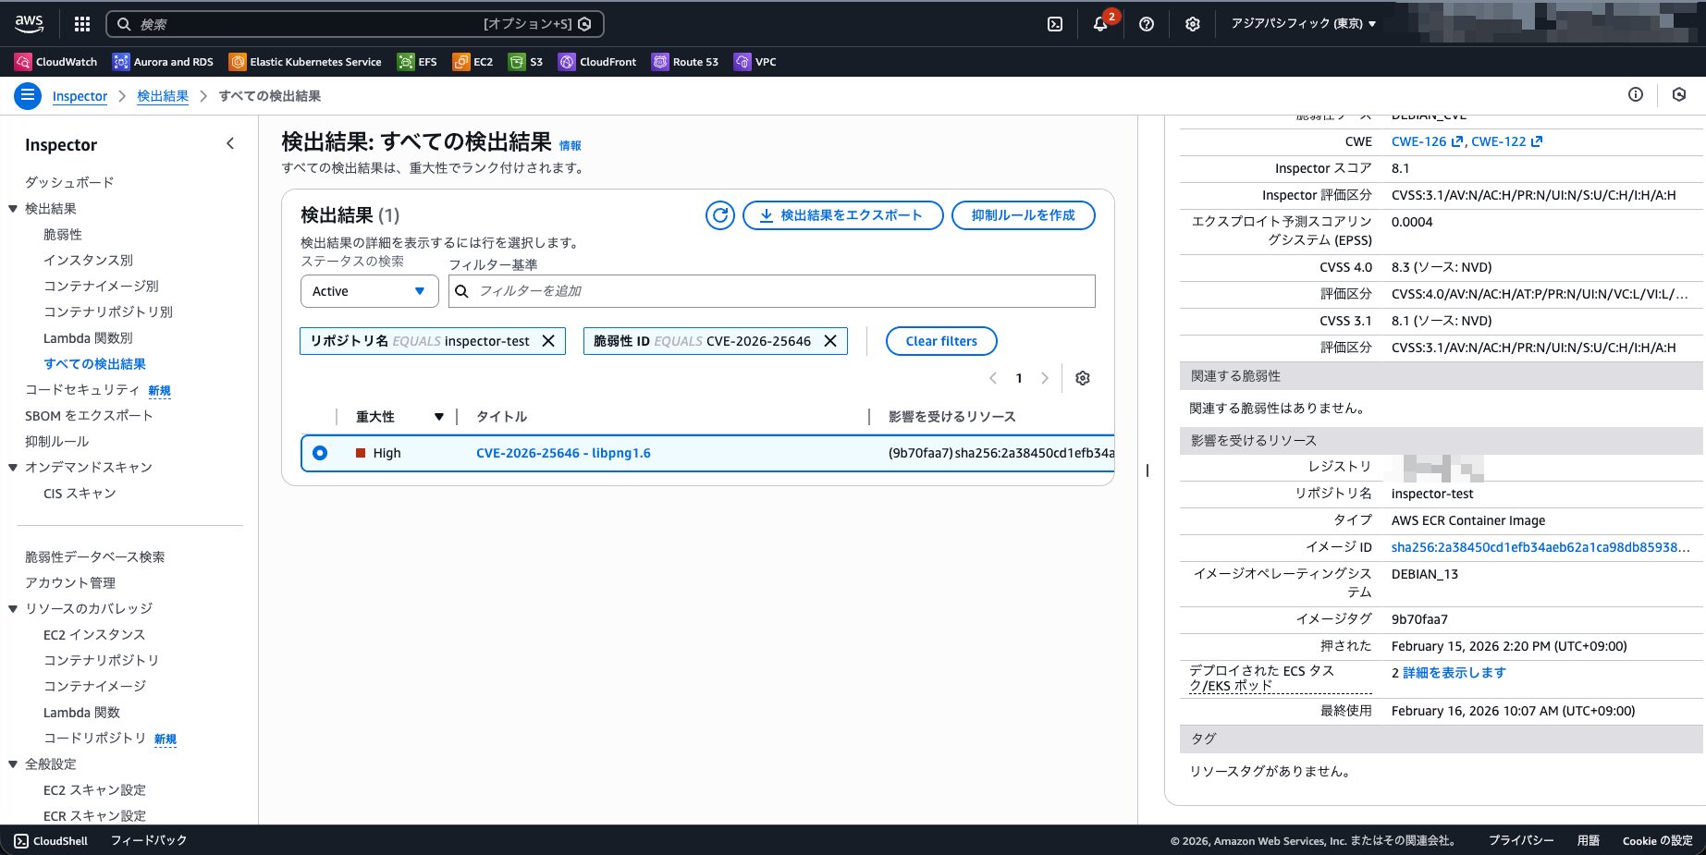Open the Asia Pacific Tokyo region selector
Image resolution: width=1706 pixels, height=855 pixels.
point(1303,24)
